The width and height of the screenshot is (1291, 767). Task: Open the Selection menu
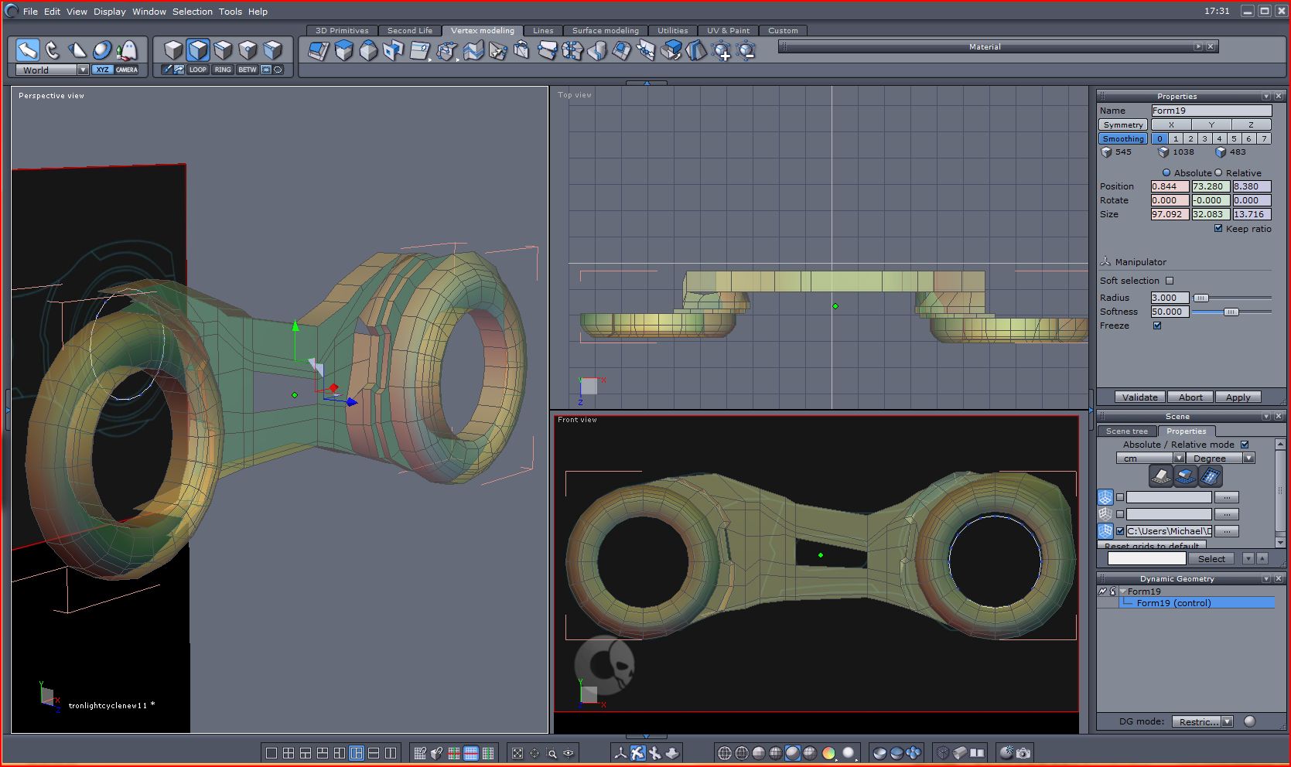coord(192,12)
